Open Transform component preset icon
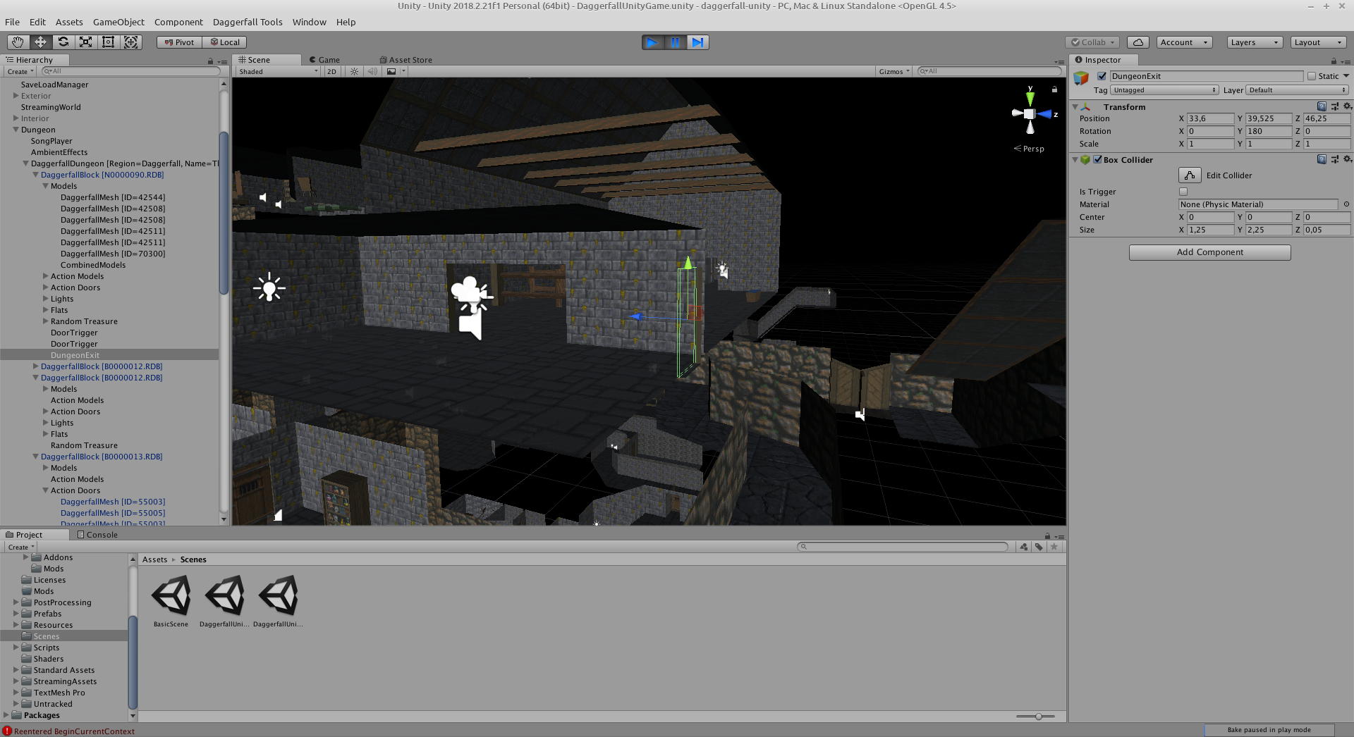1354x737 pixels. 1334,106
